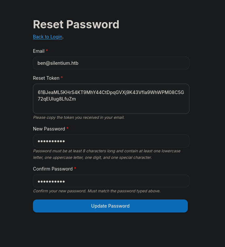Image resolution: width=225 pixels, height=247 pixels.
Task: Click the red asterisk beside Email
Action: 47,50
